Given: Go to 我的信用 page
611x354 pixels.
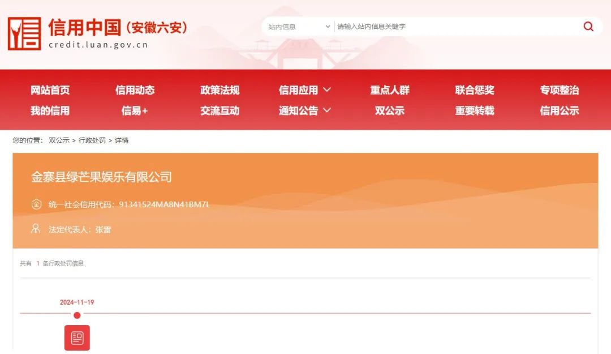Looking at the screenshot, I should coord(50,111).
